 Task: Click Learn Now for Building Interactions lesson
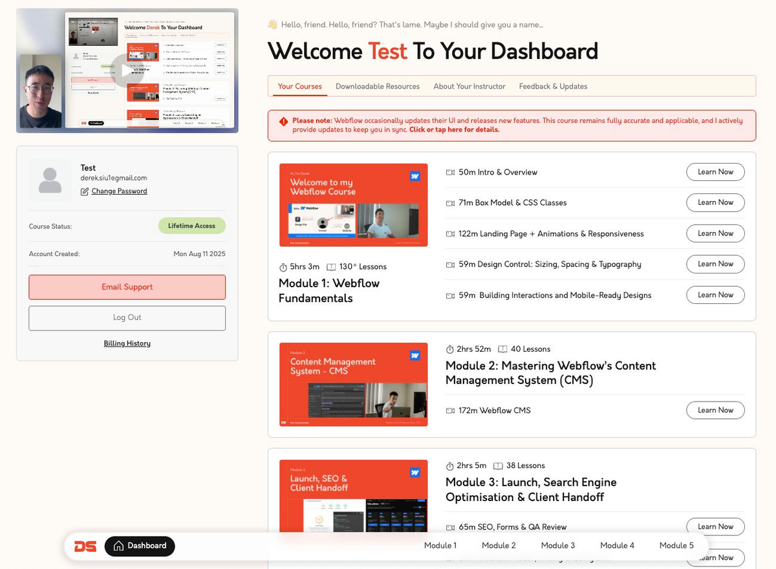click(x=715, y=295)
